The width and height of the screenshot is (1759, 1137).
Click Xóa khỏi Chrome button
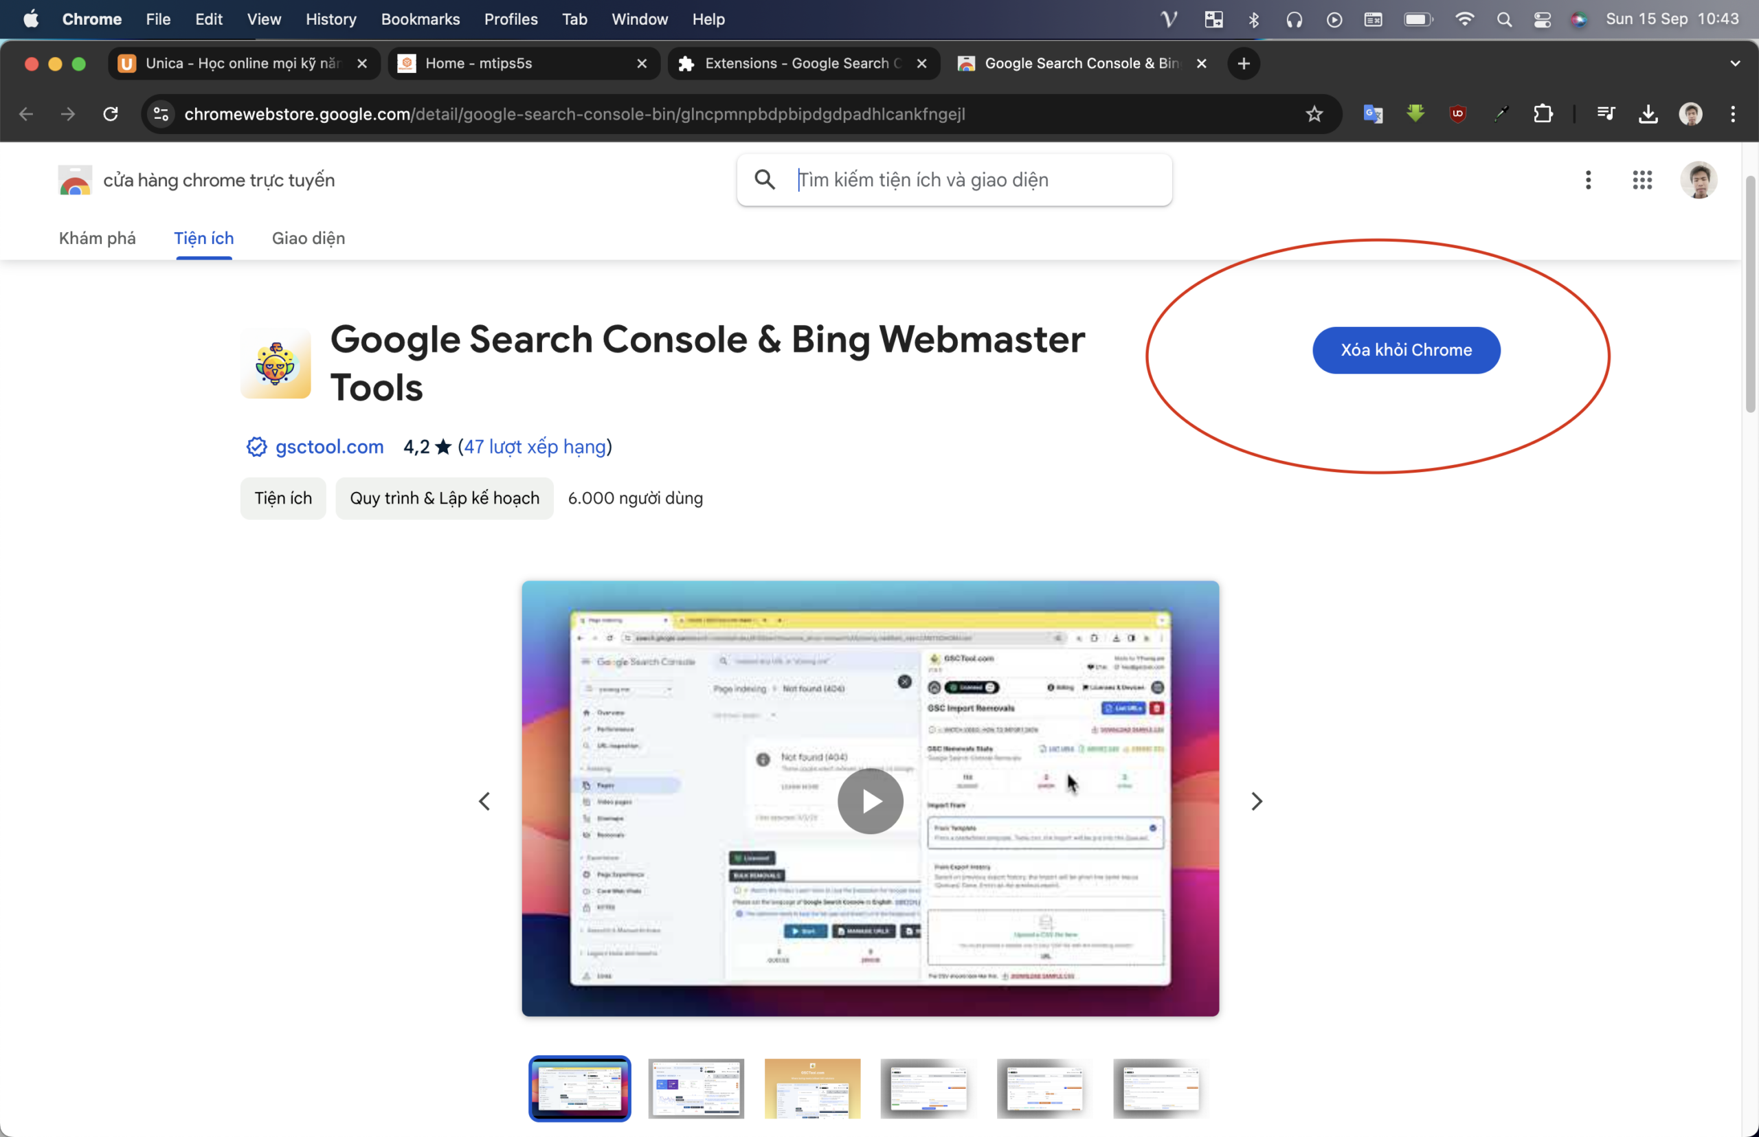pos(1405,350)
